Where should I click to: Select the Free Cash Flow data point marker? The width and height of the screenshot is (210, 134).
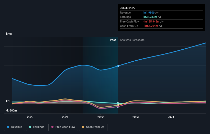(118, 107)
